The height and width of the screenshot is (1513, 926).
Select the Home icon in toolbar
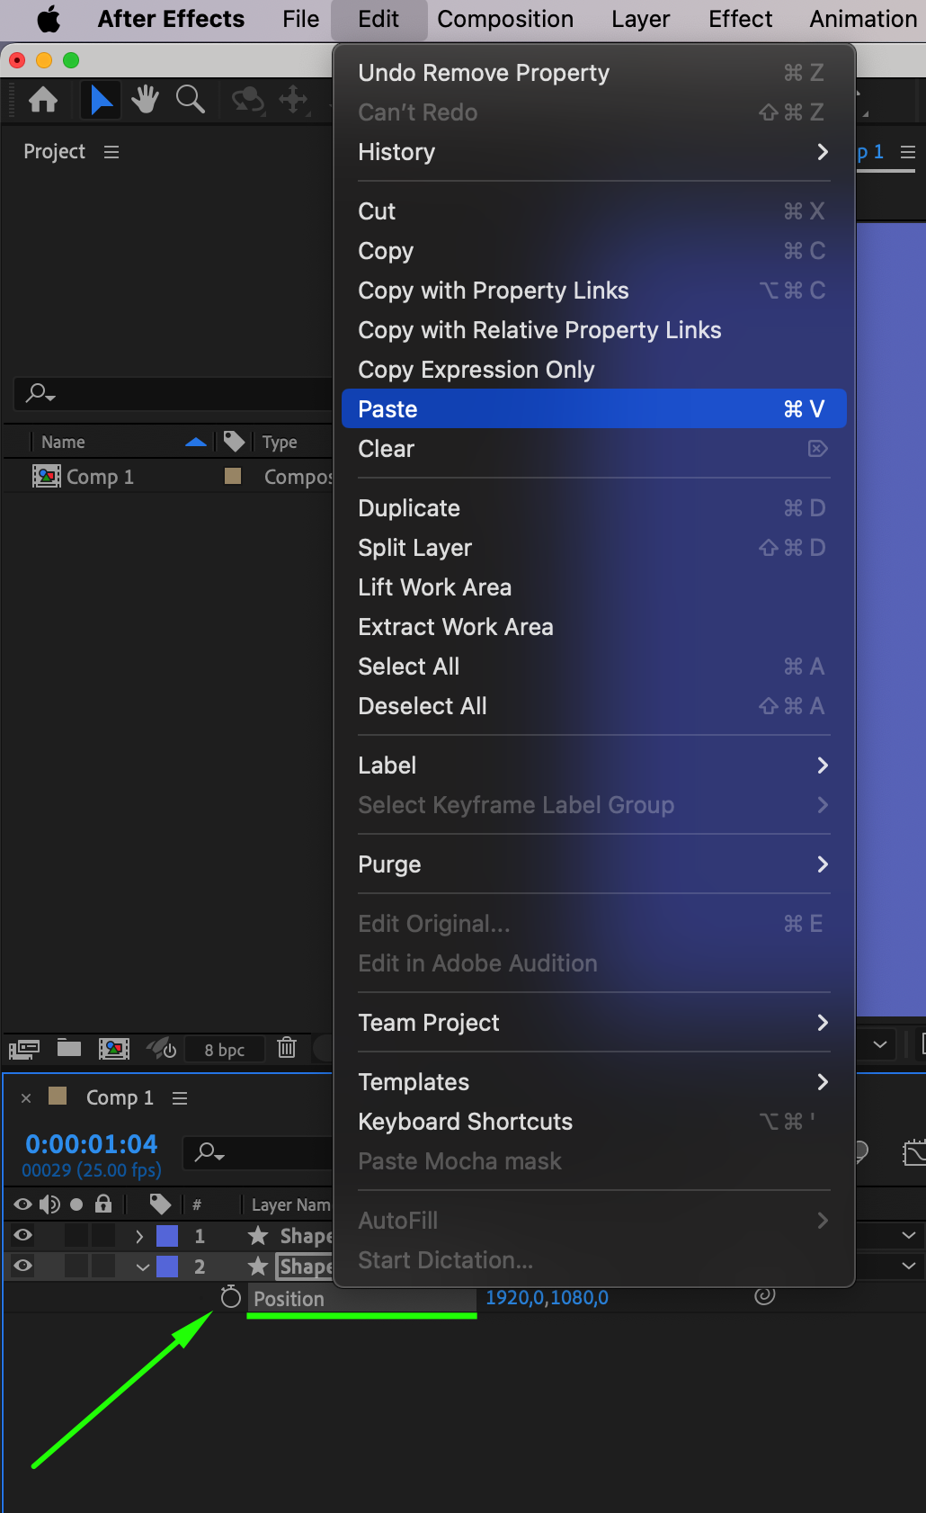pos(43,100)
